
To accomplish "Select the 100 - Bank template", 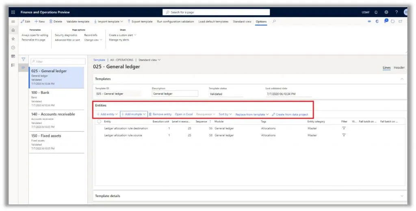I will click(56, 99).
